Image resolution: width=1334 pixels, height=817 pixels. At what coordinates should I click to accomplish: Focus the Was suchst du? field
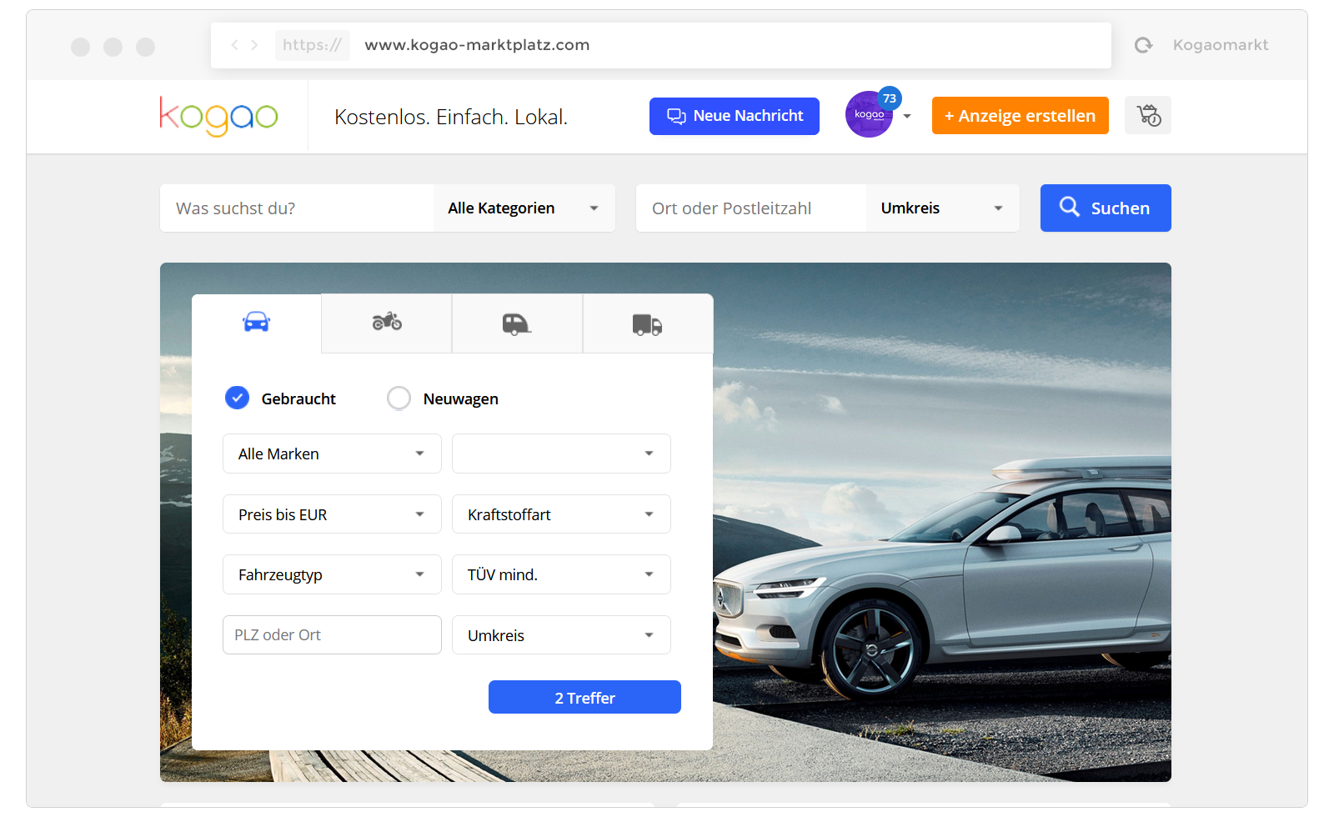pyautogui.click(x=297, y=208)
